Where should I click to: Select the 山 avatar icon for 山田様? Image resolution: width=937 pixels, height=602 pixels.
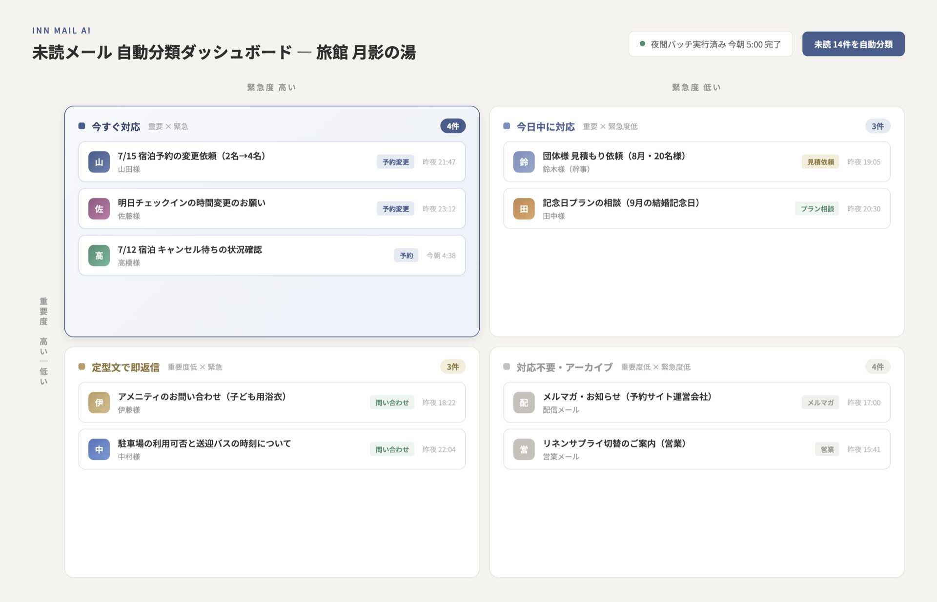tap(99, 162)
